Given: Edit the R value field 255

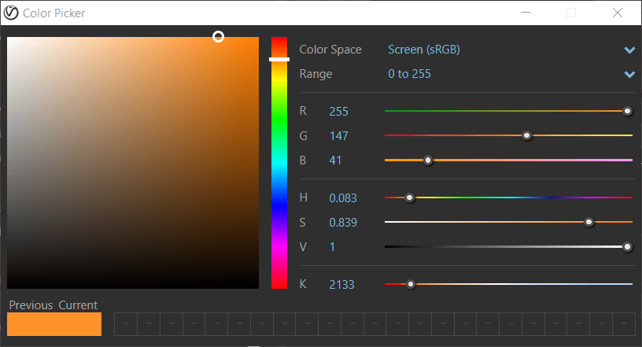Looking at the screenshot, I should 338,112.
